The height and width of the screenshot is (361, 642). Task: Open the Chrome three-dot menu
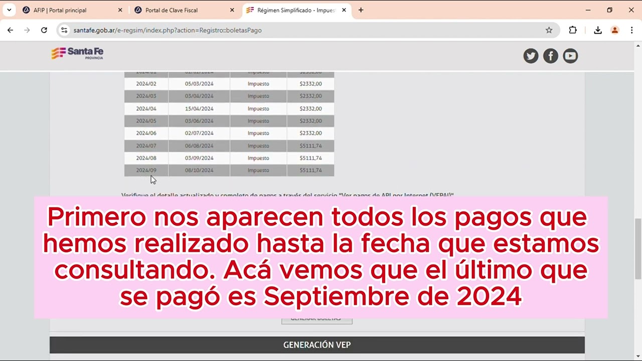(x=631, y=30)
